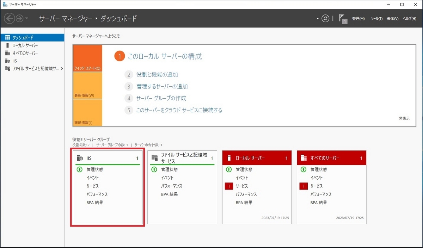The height and width of the screenshot is (248, 423).
Task: Click the IIS tile header title
Action: [x=89, y=159]
